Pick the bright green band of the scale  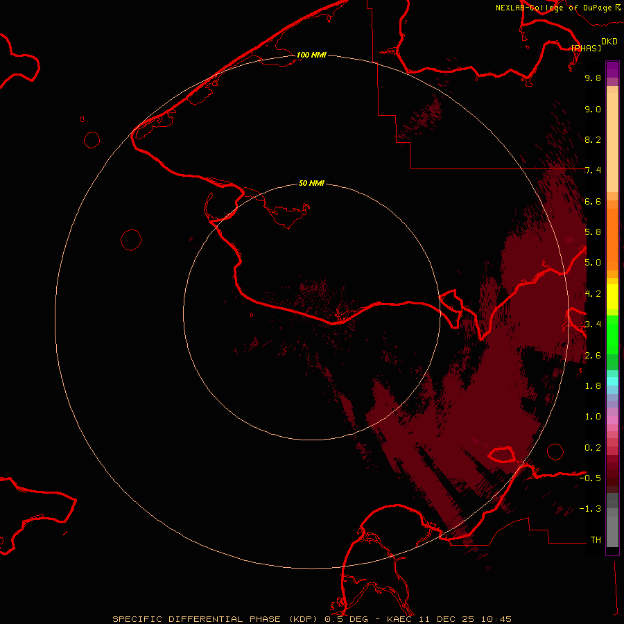point(612,335)
